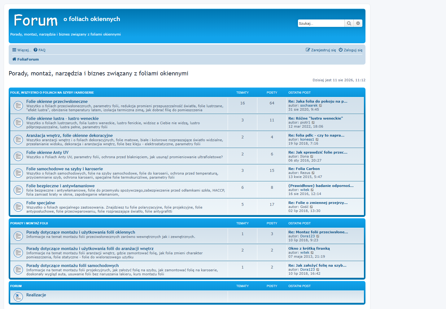View latest post icon next to Dora123 at 9:23
This screenshot has width=446, height=309.
318,236
